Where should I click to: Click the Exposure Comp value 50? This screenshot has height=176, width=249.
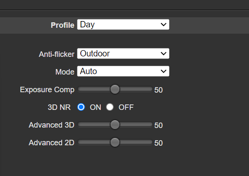pyautogui.click(x=159, y=90)
